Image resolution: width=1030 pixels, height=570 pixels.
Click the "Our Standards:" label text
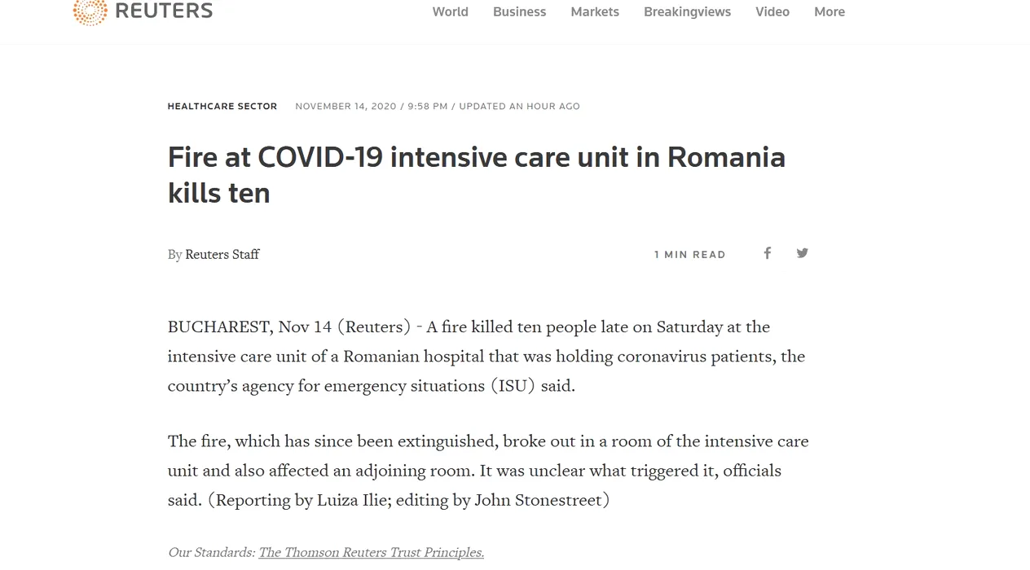[x=211, y=552]
